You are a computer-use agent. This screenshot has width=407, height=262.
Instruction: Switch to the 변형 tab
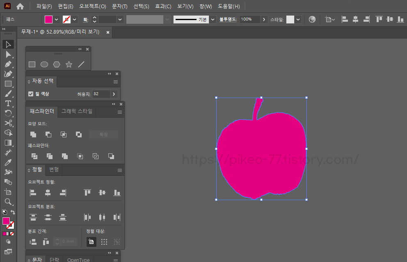(54, 169)
